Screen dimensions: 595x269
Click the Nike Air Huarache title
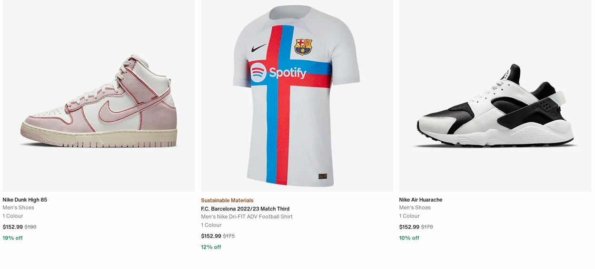coord(421,200)
